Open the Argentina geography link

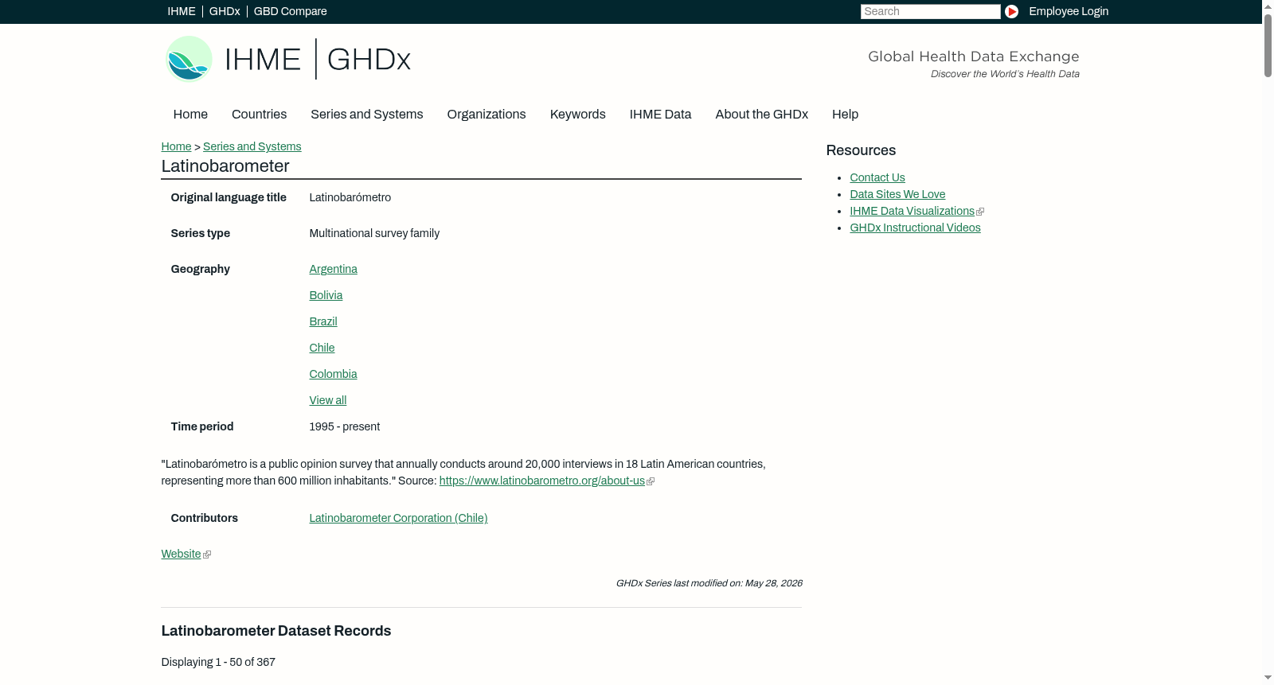pyautogui.click(x=333, y=269)
